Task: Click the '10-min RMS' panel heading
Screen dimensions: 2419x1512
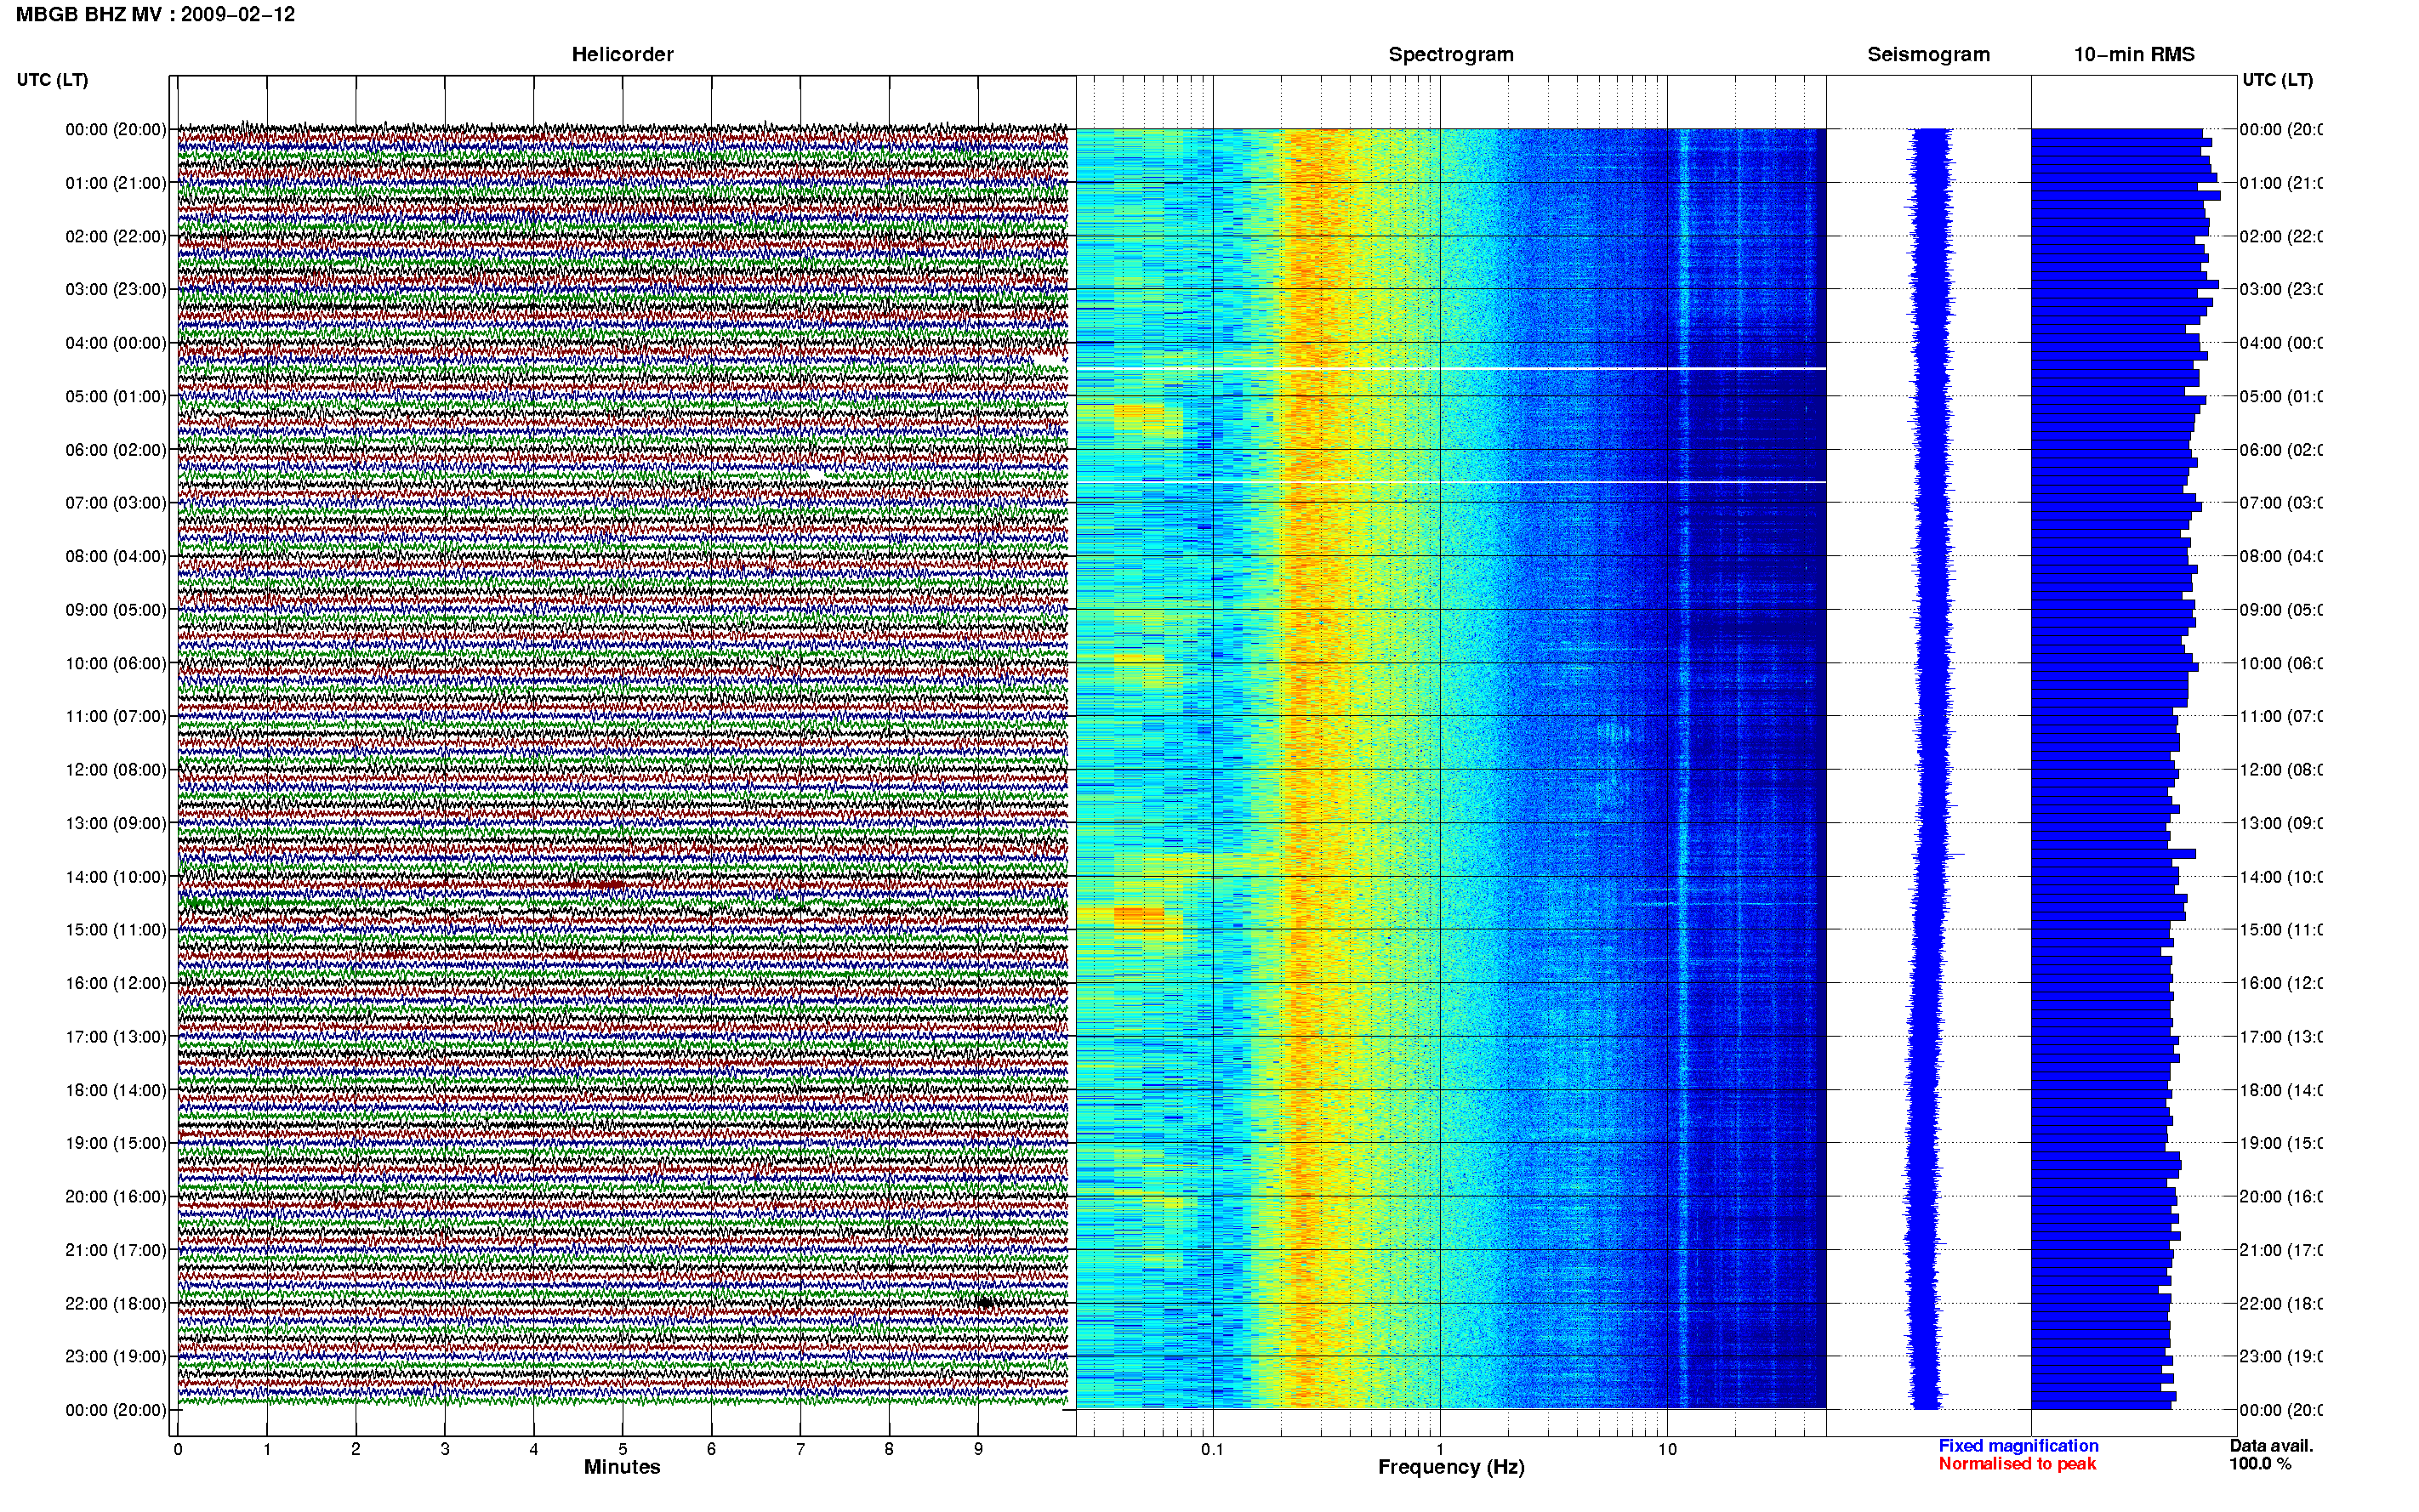Action: point(2134,54)
